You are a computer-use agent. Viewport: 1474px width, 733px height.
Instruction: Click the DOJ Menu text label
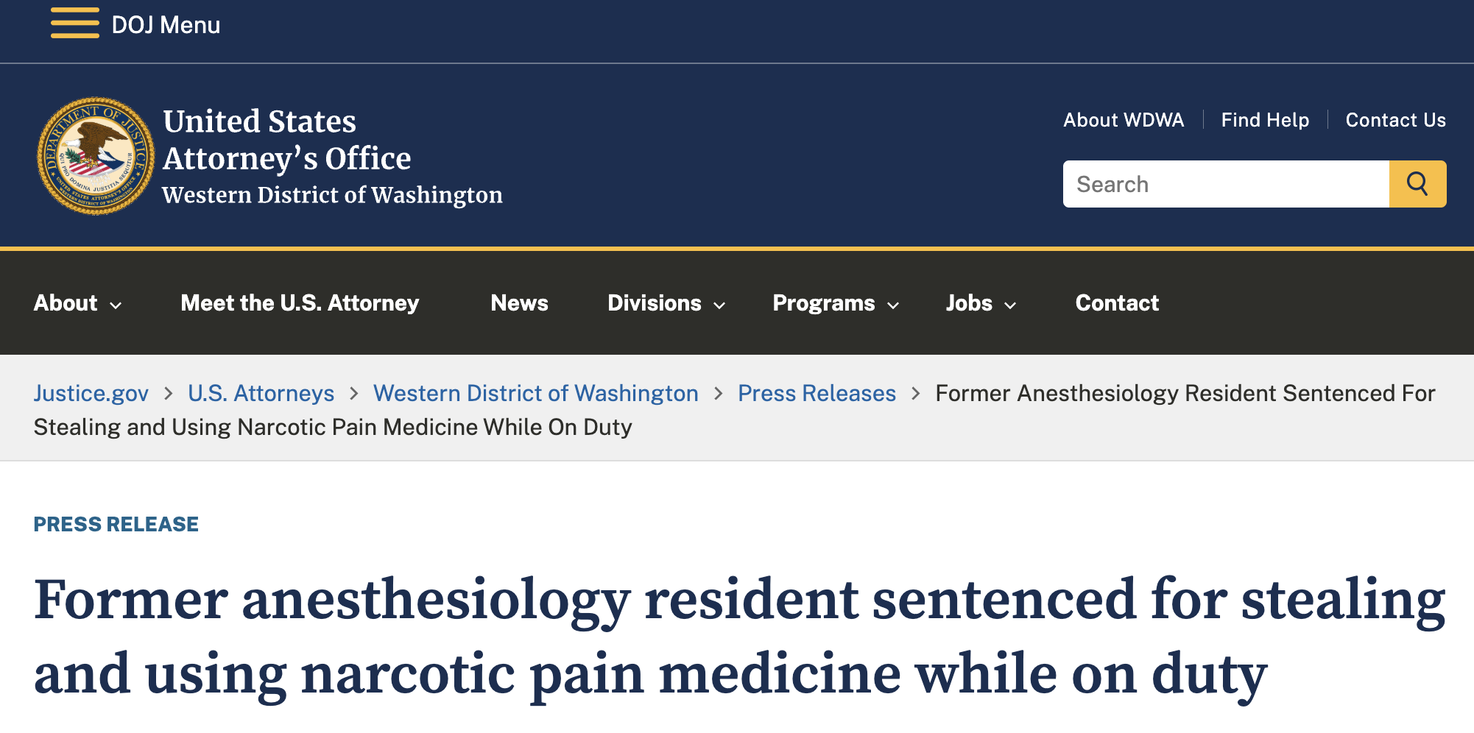pyautogui.click(x=166, y=25)
